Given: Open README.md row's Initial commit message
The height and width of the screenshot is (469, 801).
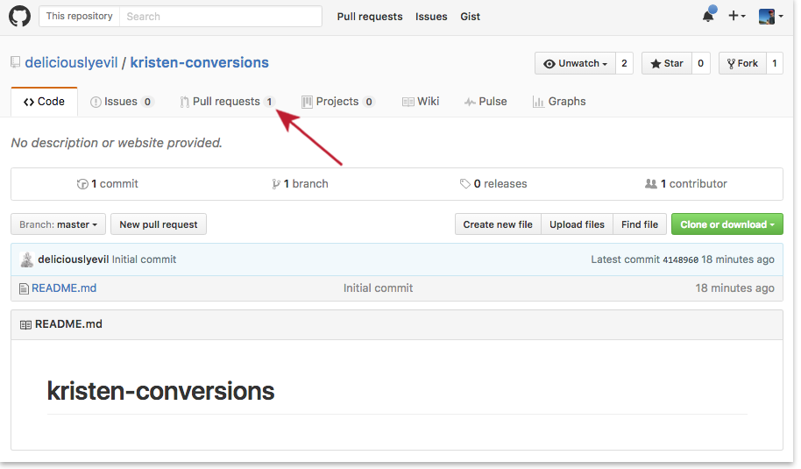Looking at the screenshot, I should (378, 288).
